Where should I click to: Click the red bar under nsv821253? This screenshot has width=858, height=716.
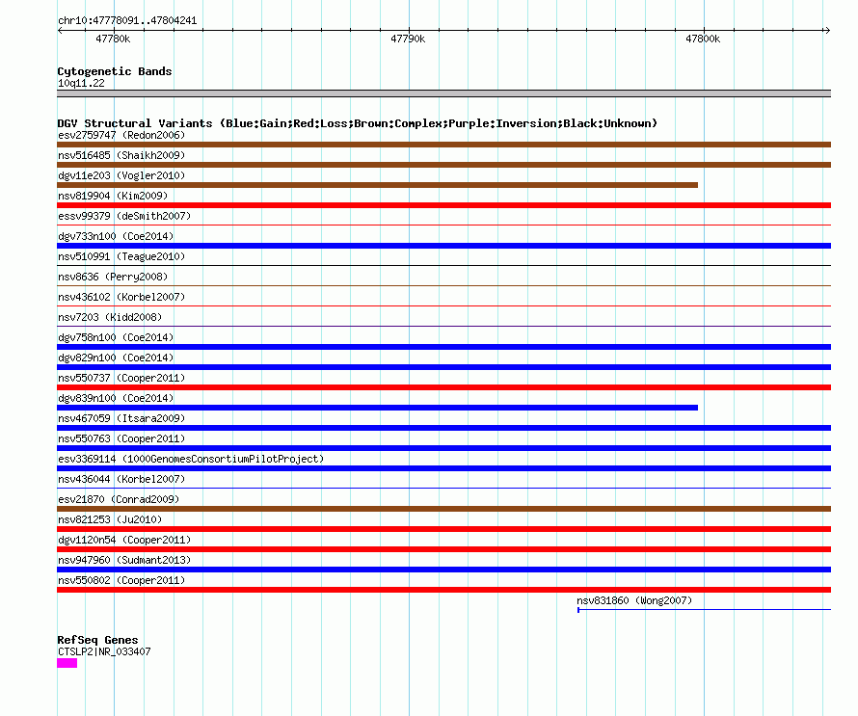pos(443,529)
